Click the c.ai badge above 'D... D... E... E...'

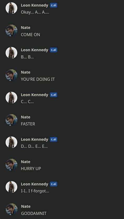click(x=54, y=139)
